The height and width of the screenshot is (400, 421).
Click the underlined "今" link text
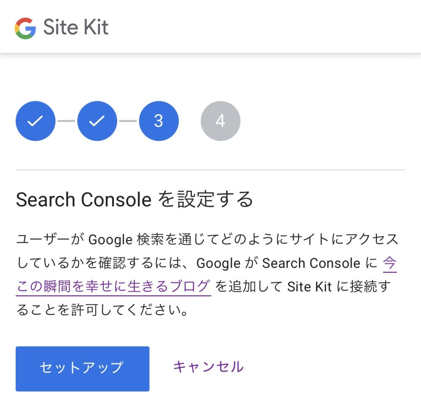pyautogui.click(x=390, y=263)
